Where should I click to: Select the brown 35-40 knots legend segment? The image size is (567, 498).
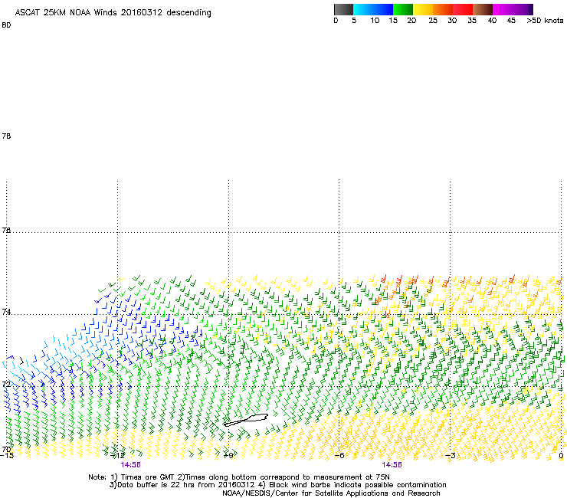pyautogui.click(x=483, y=9)
